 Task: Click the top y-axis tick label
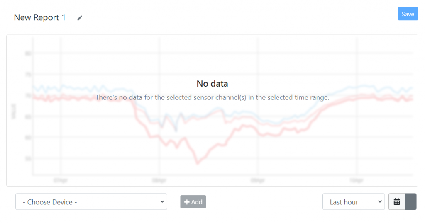28,53
